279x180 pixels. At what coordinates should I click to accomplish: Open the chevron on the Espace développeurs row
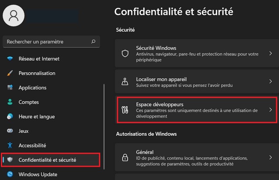270,110
